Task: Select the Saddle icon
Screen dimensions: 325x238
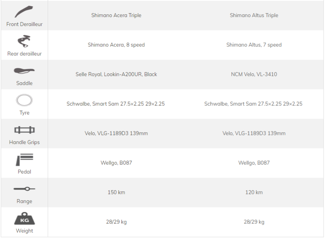Action: pyautogui.click(x=24, y=71)
